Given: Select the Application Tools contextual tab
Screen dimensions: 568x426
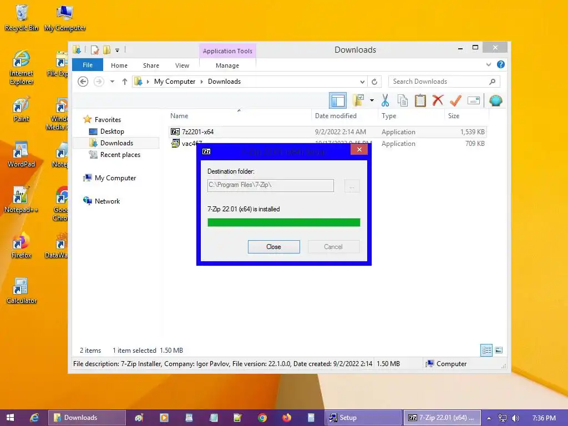Looking at the screenshot, I should [x=227, y=51].
